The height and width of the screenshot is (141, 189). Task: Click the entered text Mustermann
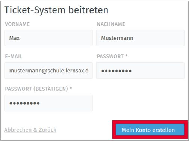pos(117,38)
